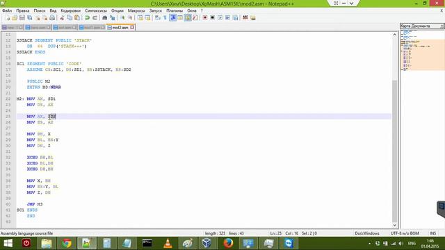
Task: Open the Плагины menu
Action: pyautogui.click(x=175, y=10)
